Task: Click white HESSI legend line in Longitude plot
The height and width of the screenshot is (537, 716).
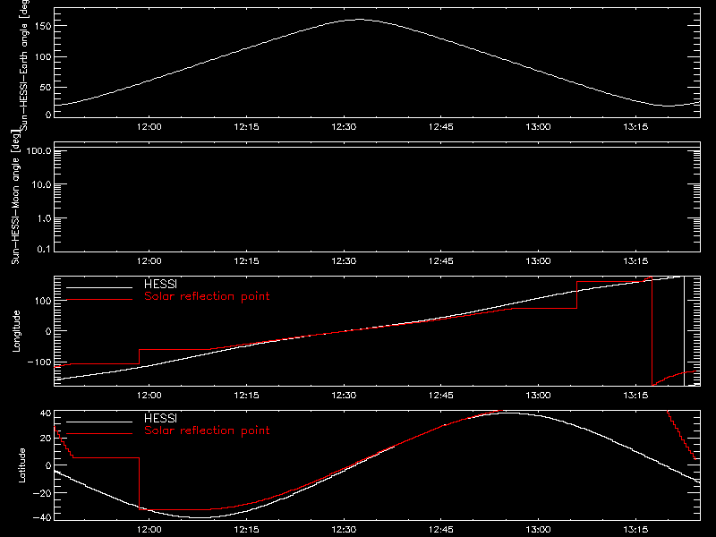Action: (99, 287)
